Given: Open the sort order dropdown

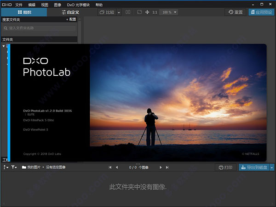Looking at the screenshot, I should [6, 167].
